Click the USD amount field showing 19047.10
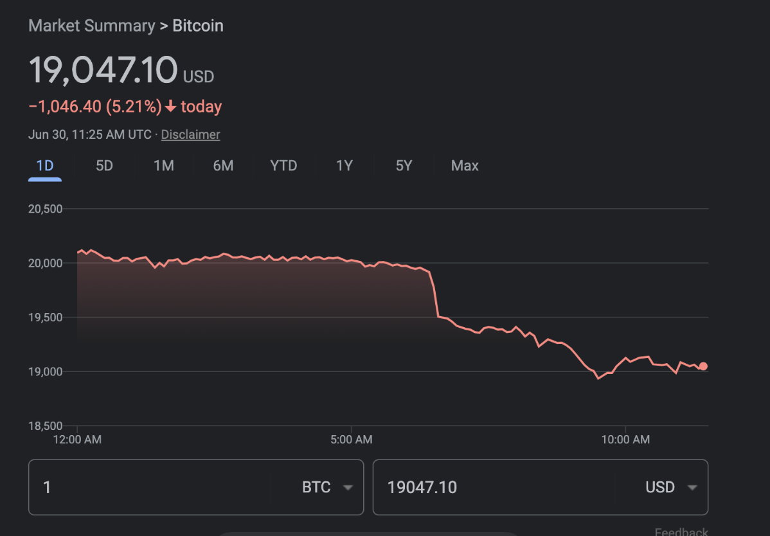Viewport: 770px width, 536px height. [x=488, y=487]
